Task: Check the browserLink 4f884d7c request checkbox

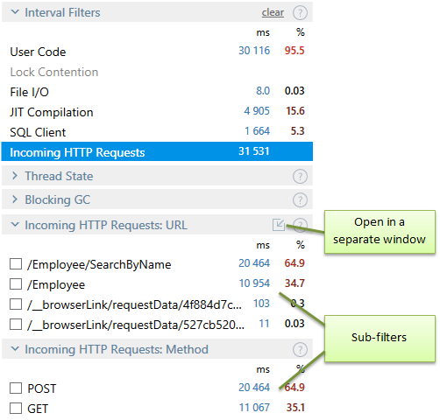Action: [16, 304]
